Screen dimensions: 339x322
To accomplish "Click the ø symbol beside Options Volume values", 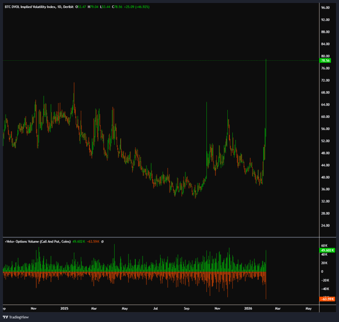I will pyautogui.click(x=103, y=242).
